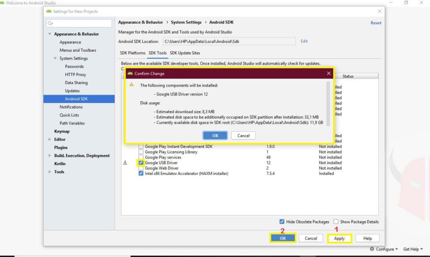
Task: Switch to the SDK Platforms tab
Action: click(132, 53)
